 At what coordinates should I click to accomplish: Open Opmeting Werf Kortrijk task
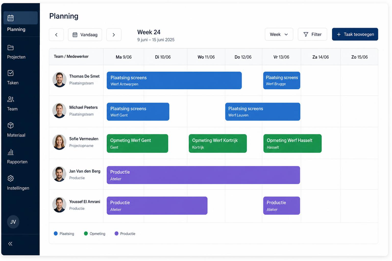pos(218,143)
